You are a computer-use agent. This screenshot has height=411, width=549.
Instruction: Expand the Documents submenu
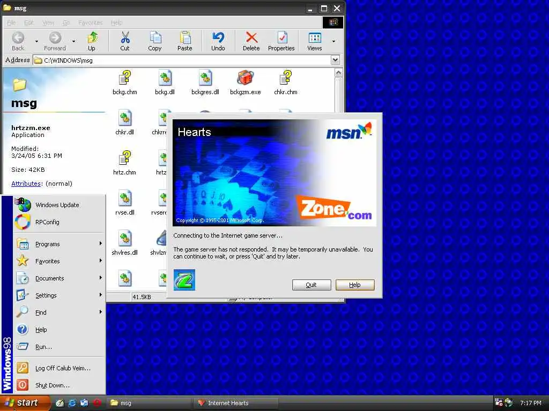59,278
